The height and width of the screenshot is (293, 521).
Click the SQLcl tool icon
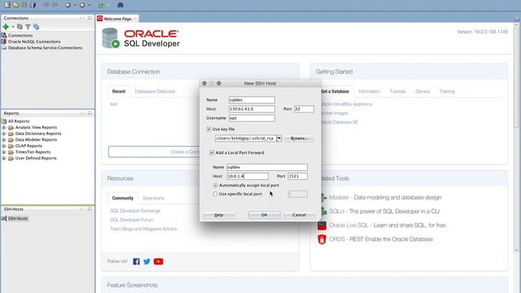(323, 212)
